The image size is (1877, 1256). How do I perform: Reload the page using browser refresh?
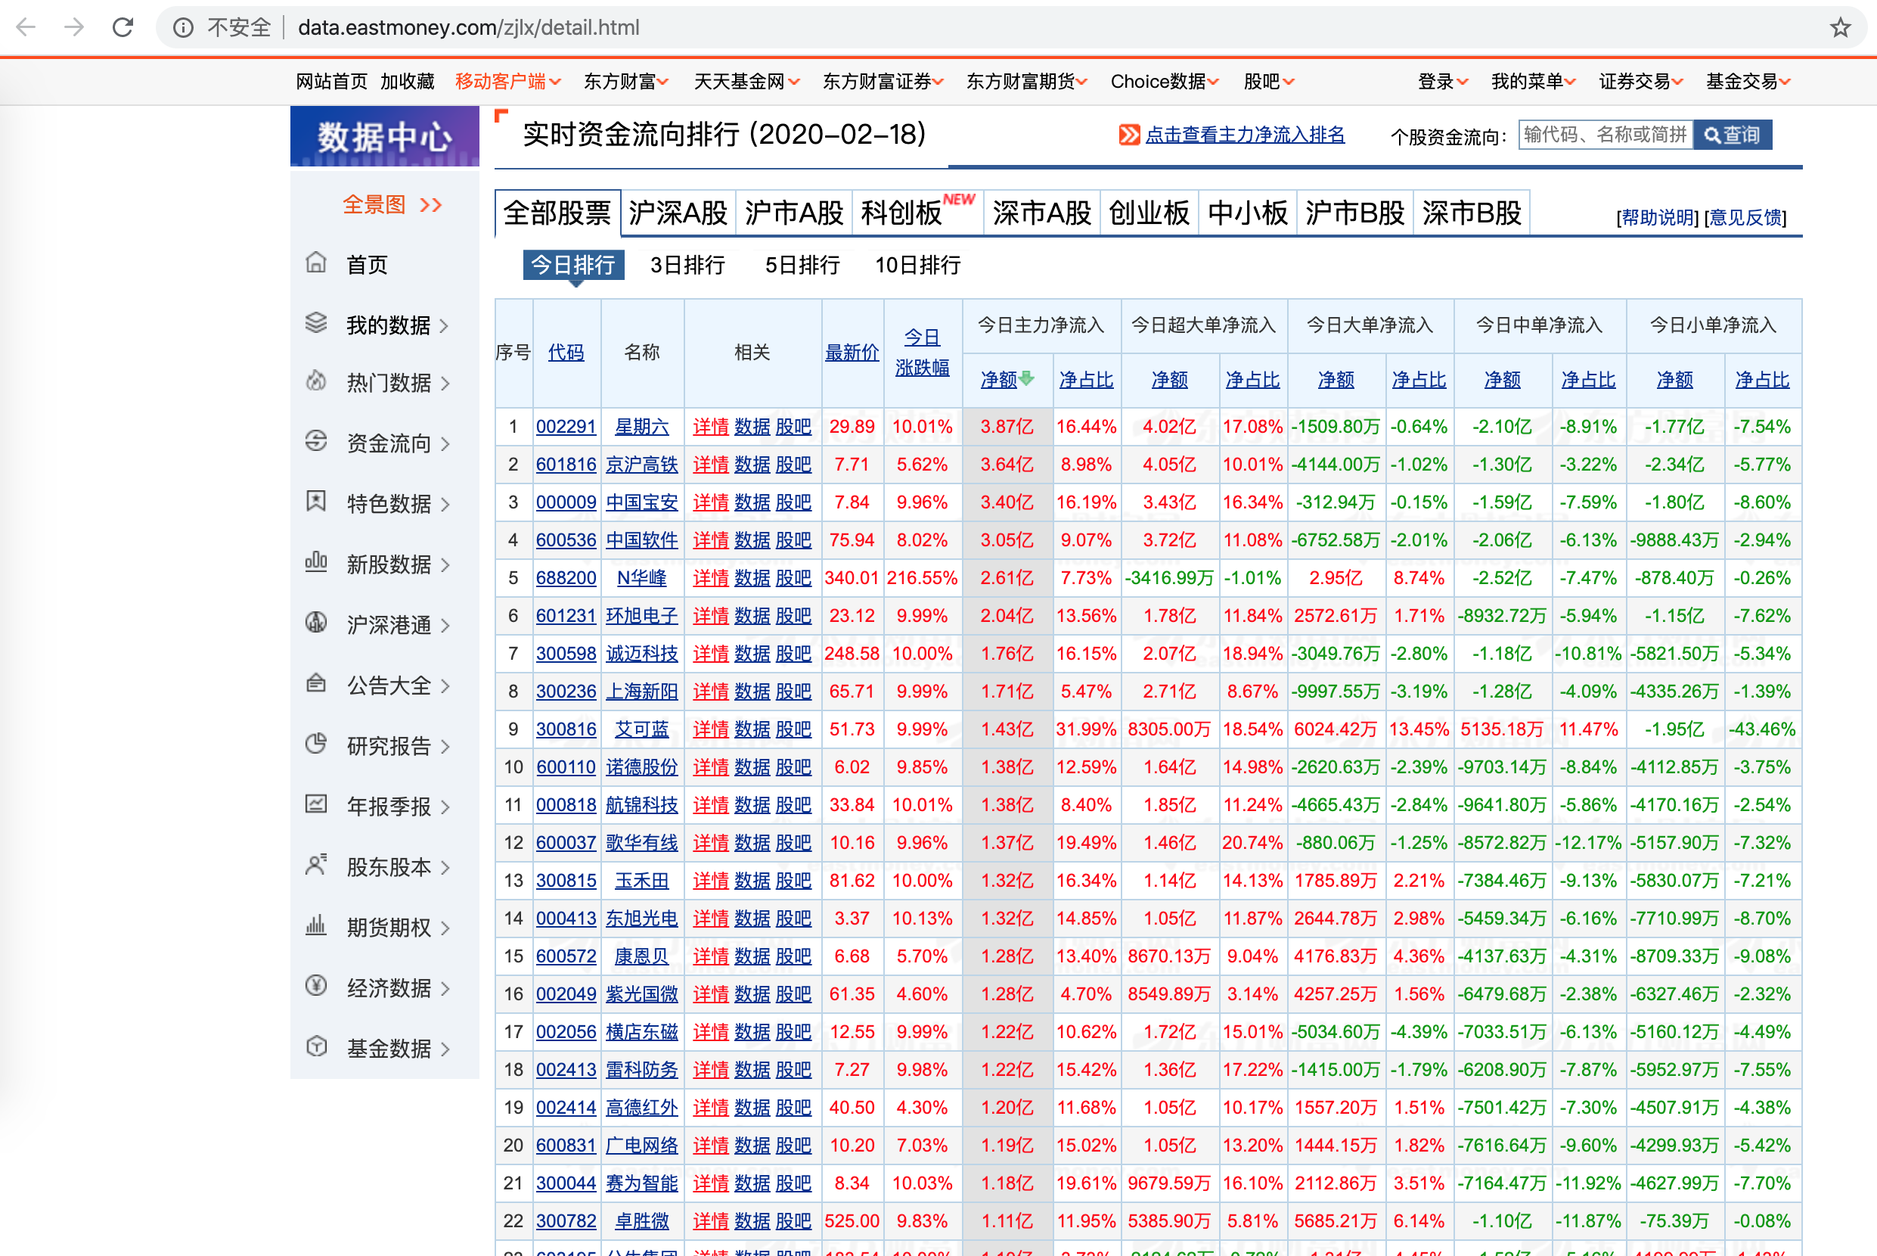(x=123, y=28)
